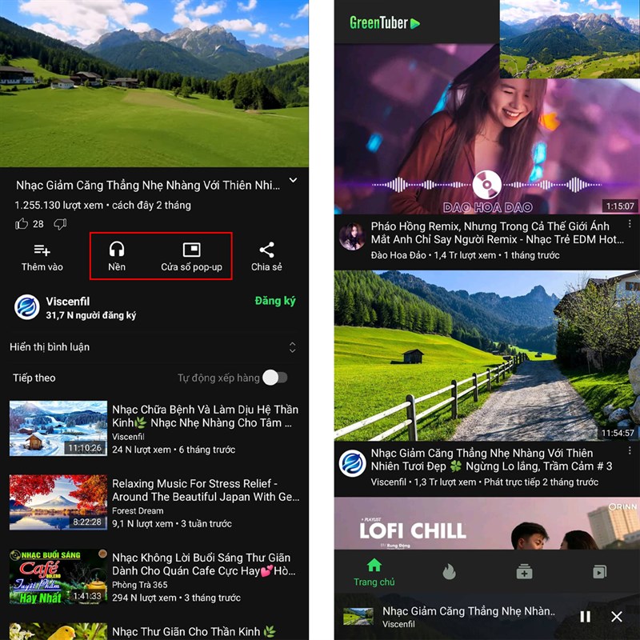The image size is (640, 640).
Task: Close the mini player at the bottom
Action: 617,617
